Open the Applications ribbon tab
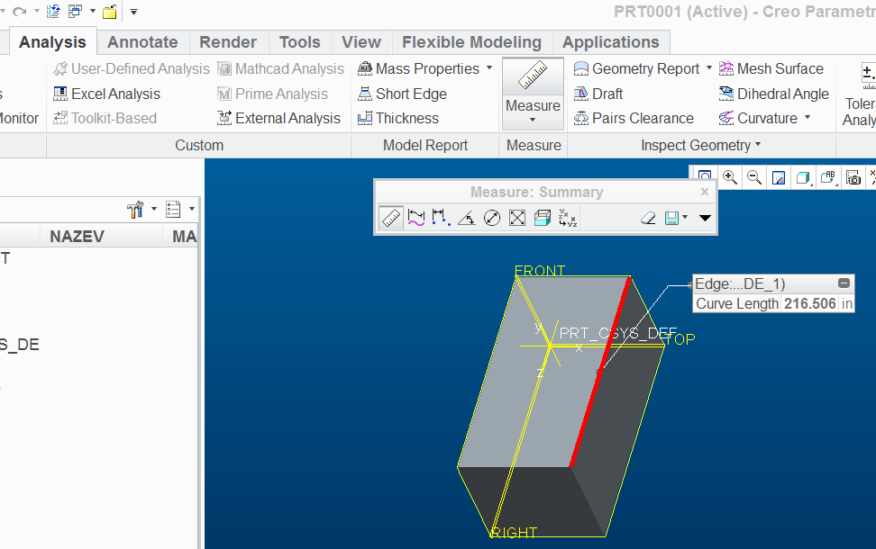The width and height of the screenshot is (876, 549). point(611,41)
